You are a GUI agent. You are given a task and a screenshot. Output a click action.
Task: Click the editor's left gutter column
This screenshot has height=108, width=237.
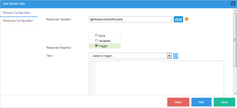tap(92, 77)
